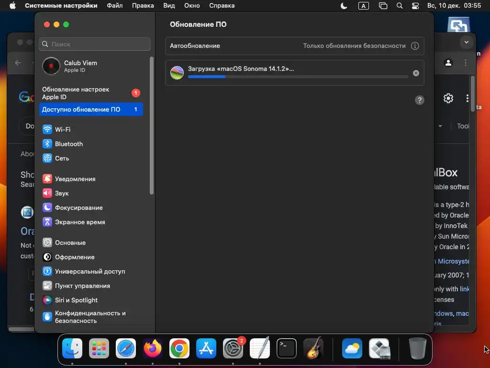490x368 pixels.
Task: Expand Chrome tab search chevron
Action: click(x=466, y=42)
